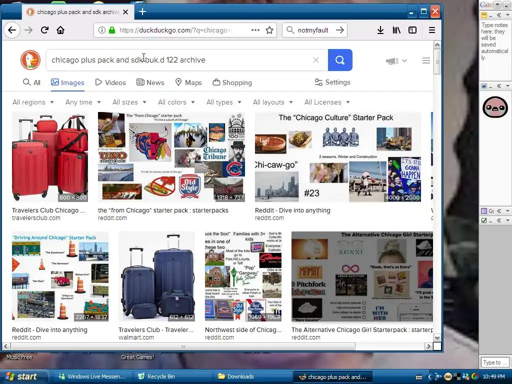Follow the walmart.com source link
Screen dimensions: 512x384
coord(136,337)
